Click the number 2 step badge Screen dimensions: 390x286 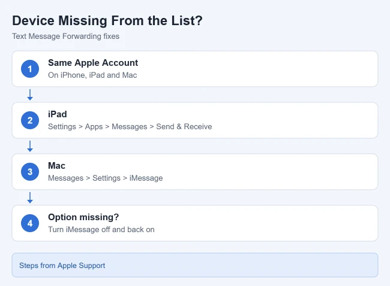coord(30,120)
